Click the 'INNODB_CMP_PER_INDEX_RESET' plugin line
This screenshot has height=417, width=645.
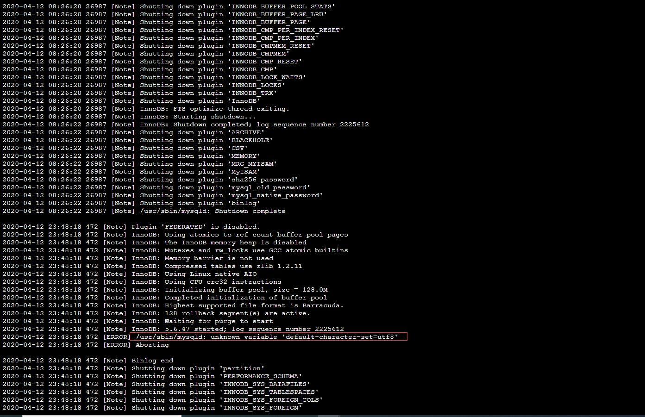click(x=173, y=30)
